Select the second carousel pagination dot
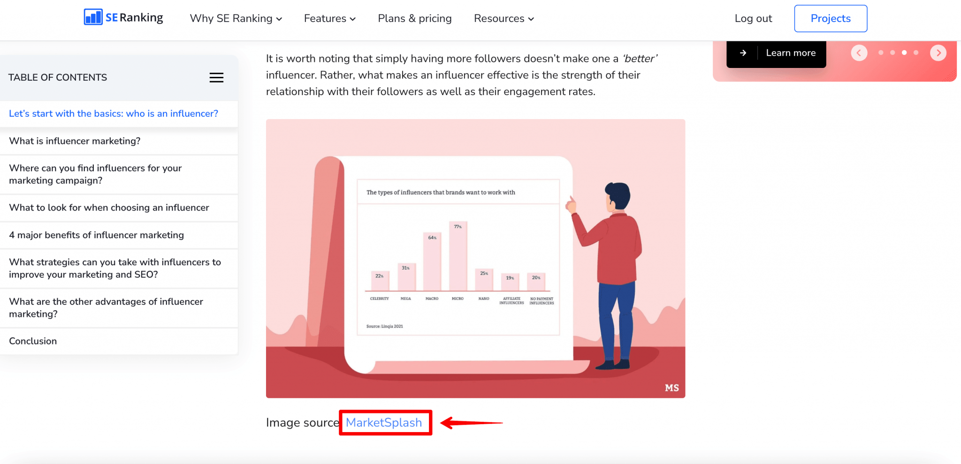 (x=893, y=52)
